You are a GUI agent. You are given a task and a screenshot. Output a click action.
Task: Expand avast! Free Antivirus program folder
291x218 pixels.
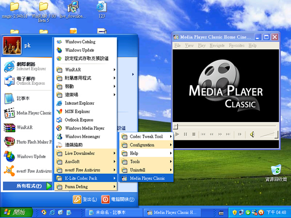click(x=86, y=170)
